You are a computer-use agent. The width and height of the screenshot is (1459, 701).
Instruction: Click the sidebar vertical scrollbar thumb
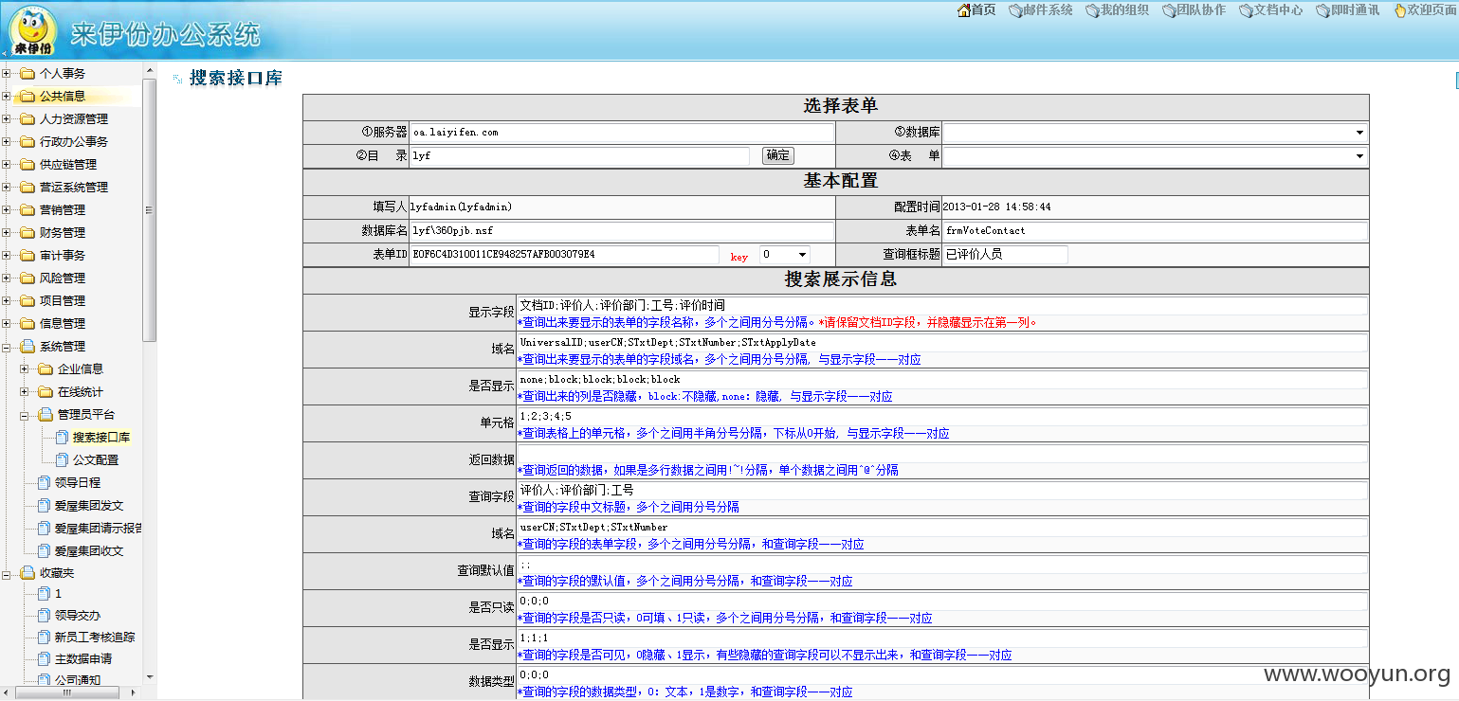click(149, 209)
